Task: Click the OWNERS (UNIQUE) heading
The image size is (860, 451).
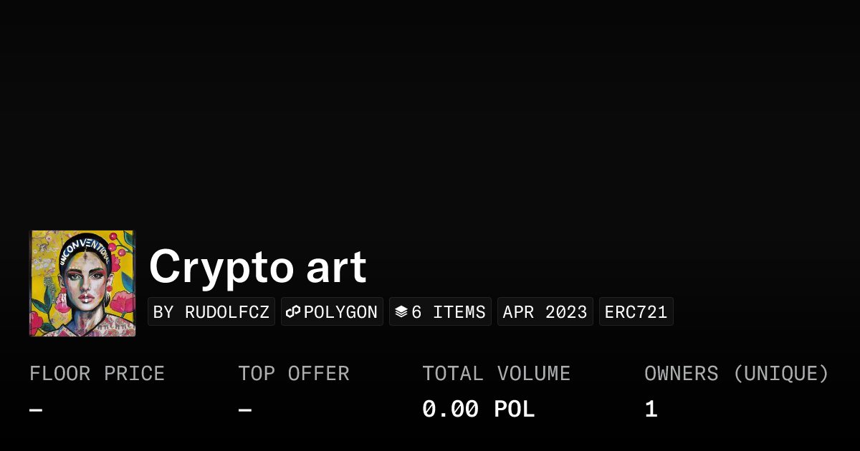Action: coord(737,373)
